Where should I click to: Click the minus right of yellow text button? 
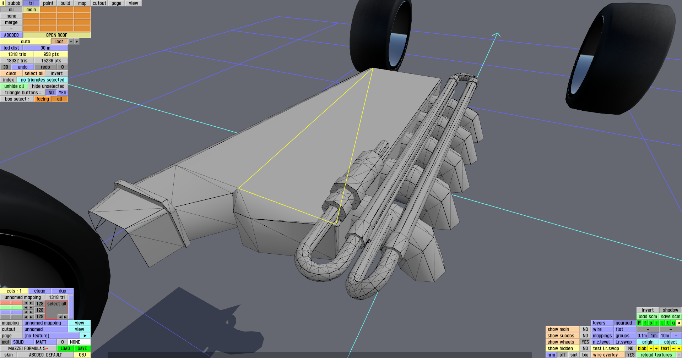point(673,348)
